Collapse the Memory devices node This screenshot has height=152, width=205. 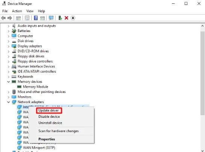(x=9, y=82)
